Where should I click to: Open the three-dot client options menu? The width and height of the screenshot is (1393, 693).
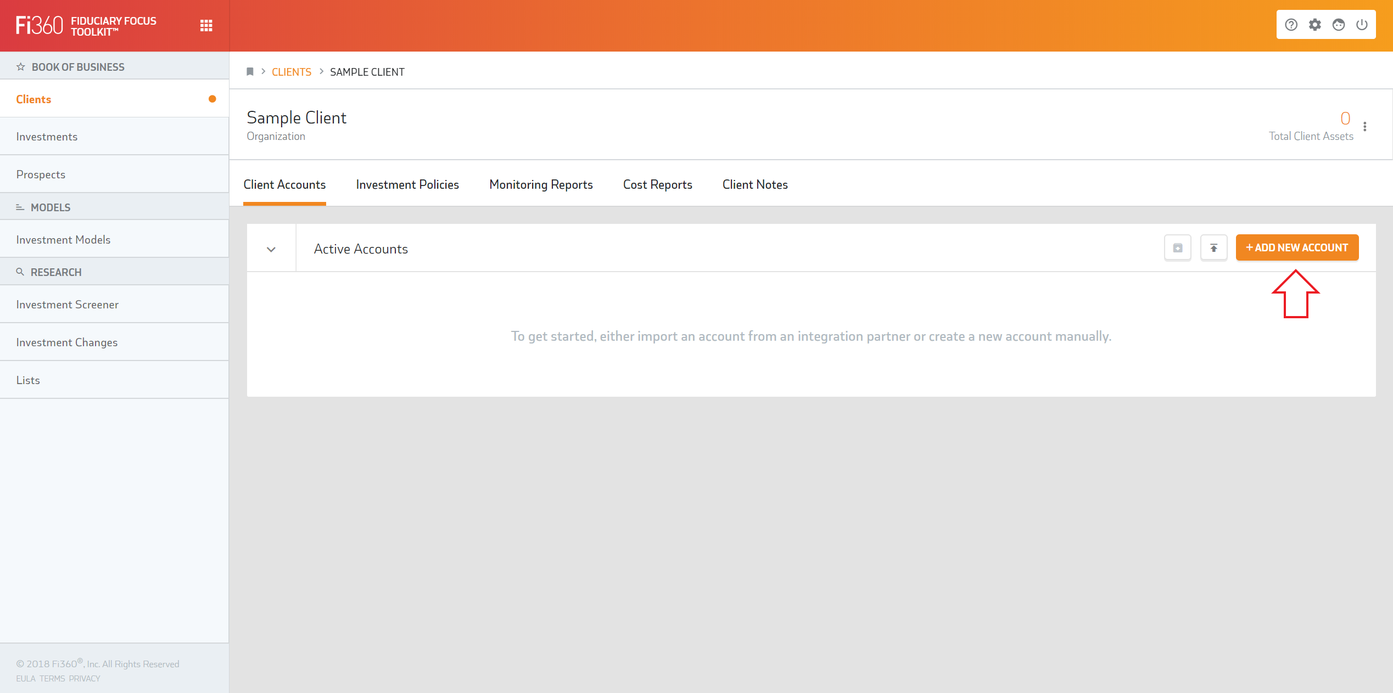(x=1364, y=127)
